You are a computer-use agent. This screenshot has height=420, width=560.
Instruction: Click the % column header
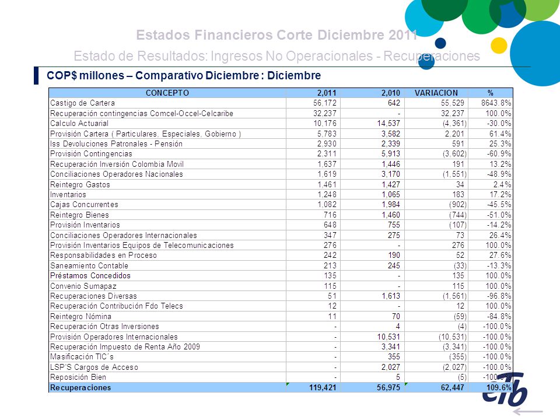(491, 93)
